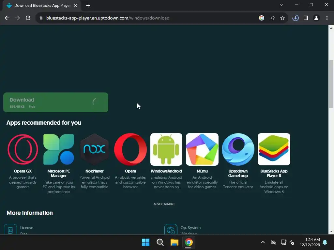
Task: Open the Opera GX title link
Action: [23, 171]
